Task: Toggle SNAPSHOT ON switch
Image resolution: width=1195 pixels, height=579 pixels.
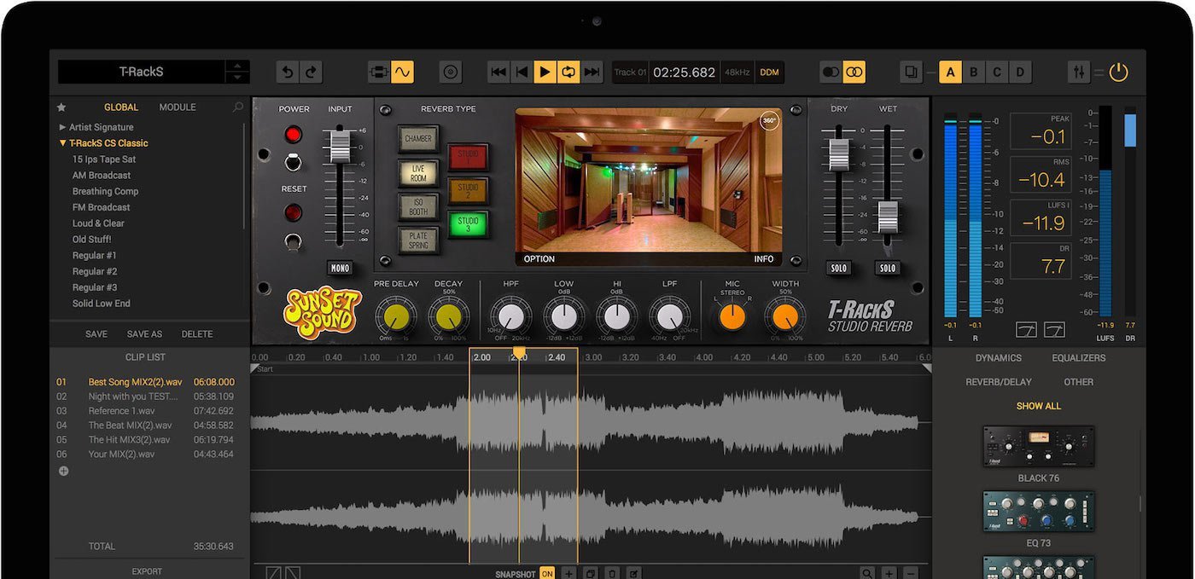Action: tap(547, 574)
